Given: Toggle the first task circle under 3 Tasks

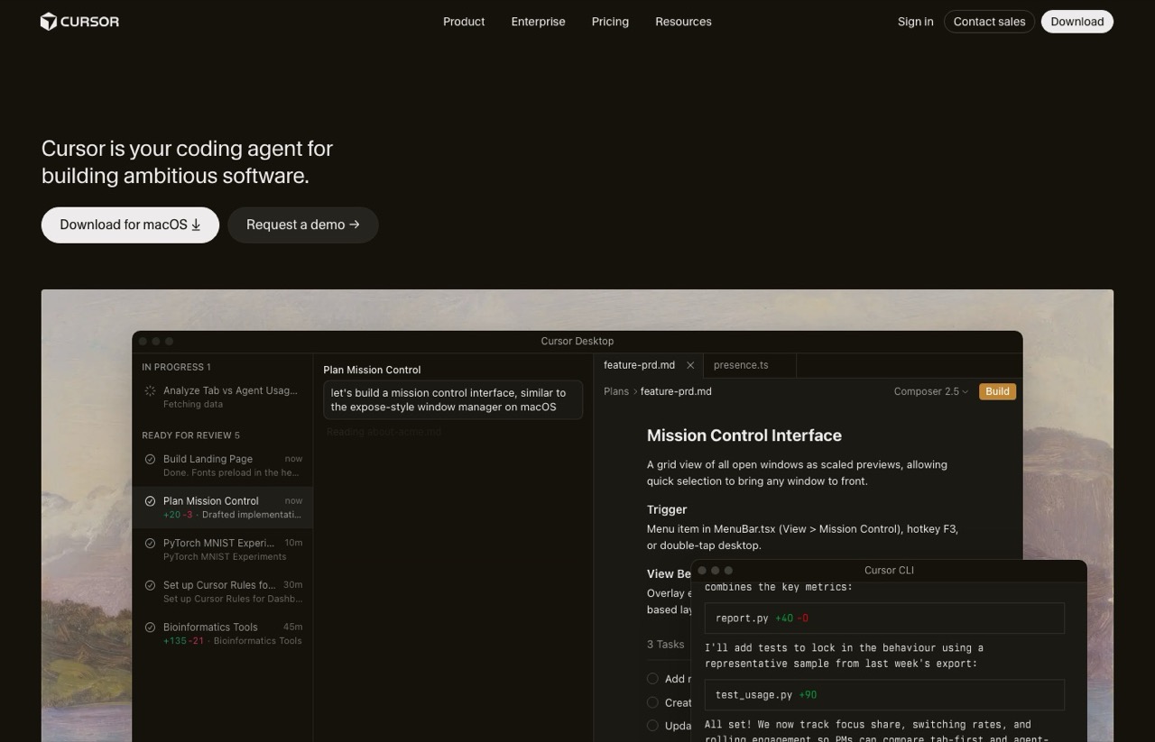Looking at the screenshot, I should click(652, 678).
